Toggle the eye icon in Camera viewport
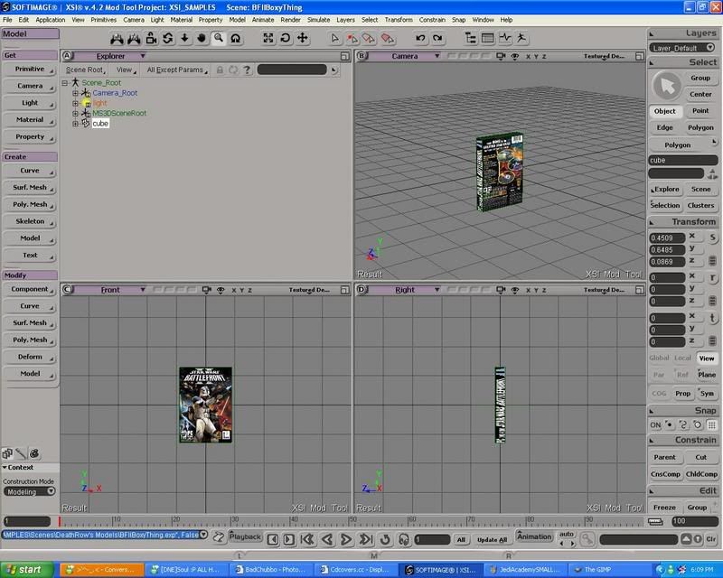This screenshot has height=578, width=723. [x=515, y=56]
